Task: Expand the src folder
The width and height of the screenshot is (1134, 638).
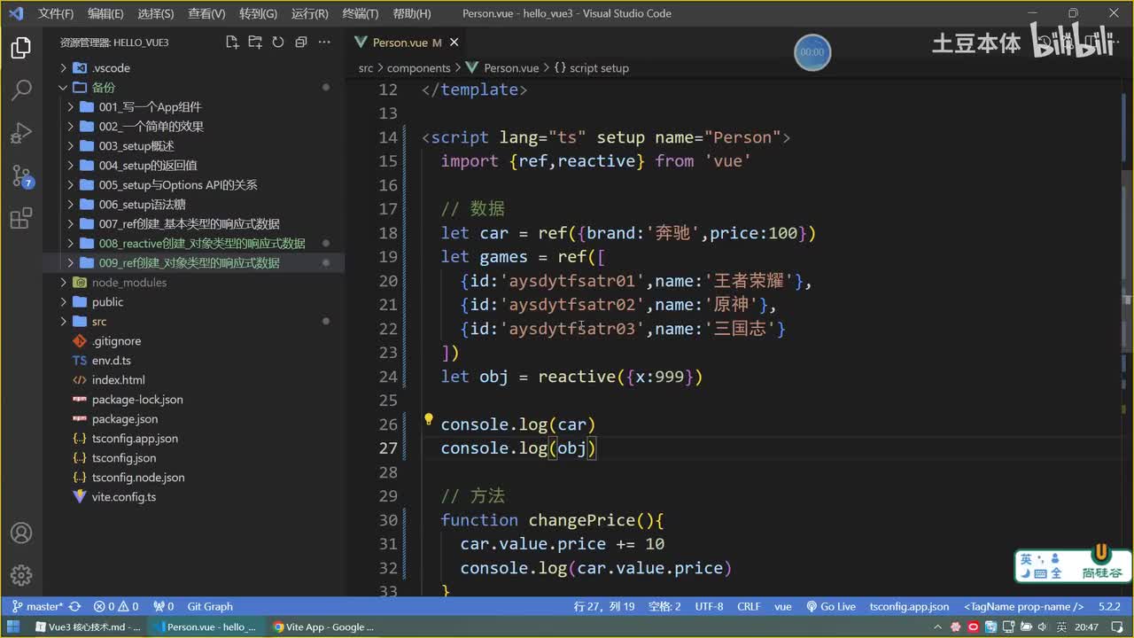Action: (99, 322)
